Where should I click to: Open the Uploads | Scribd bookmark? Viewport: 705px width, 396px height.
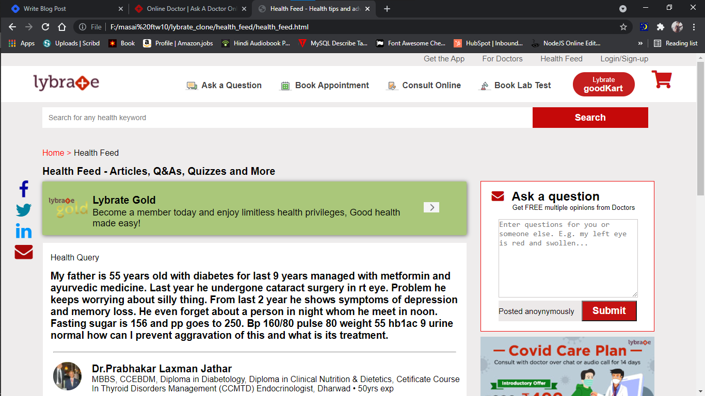click(x=71, y=43)
